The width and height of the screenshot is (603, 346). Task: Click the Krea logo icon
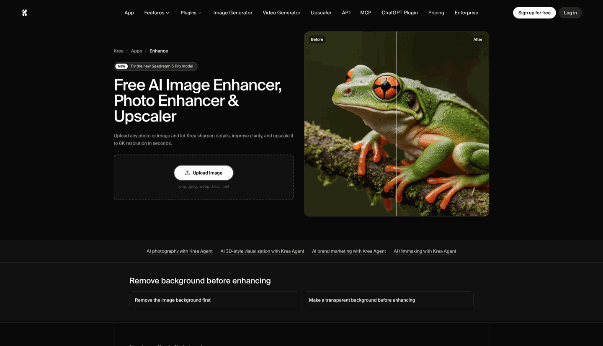(x=25, y=13)
